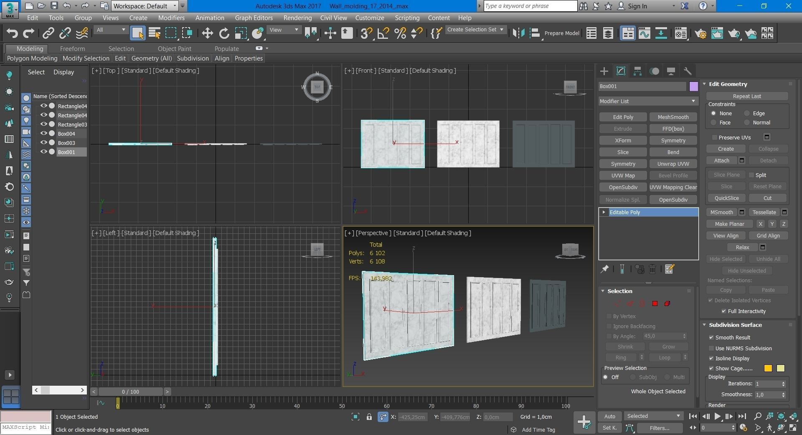Click the Select and Rotate tool

(x=224, y=33)
